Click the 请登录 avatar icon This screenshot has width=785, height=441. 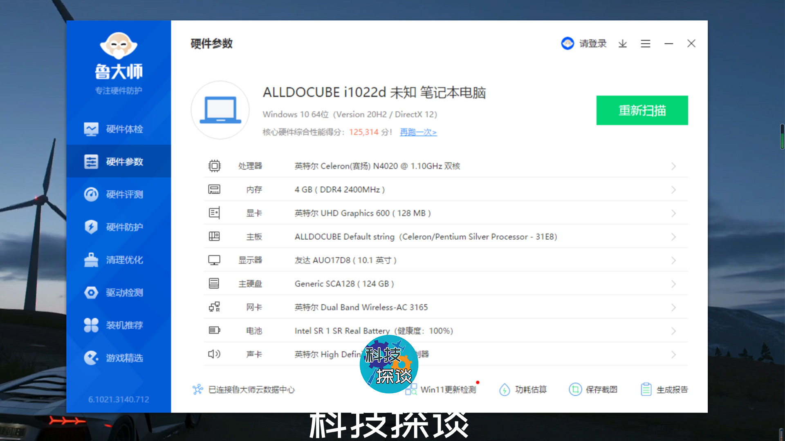(567, 43)
